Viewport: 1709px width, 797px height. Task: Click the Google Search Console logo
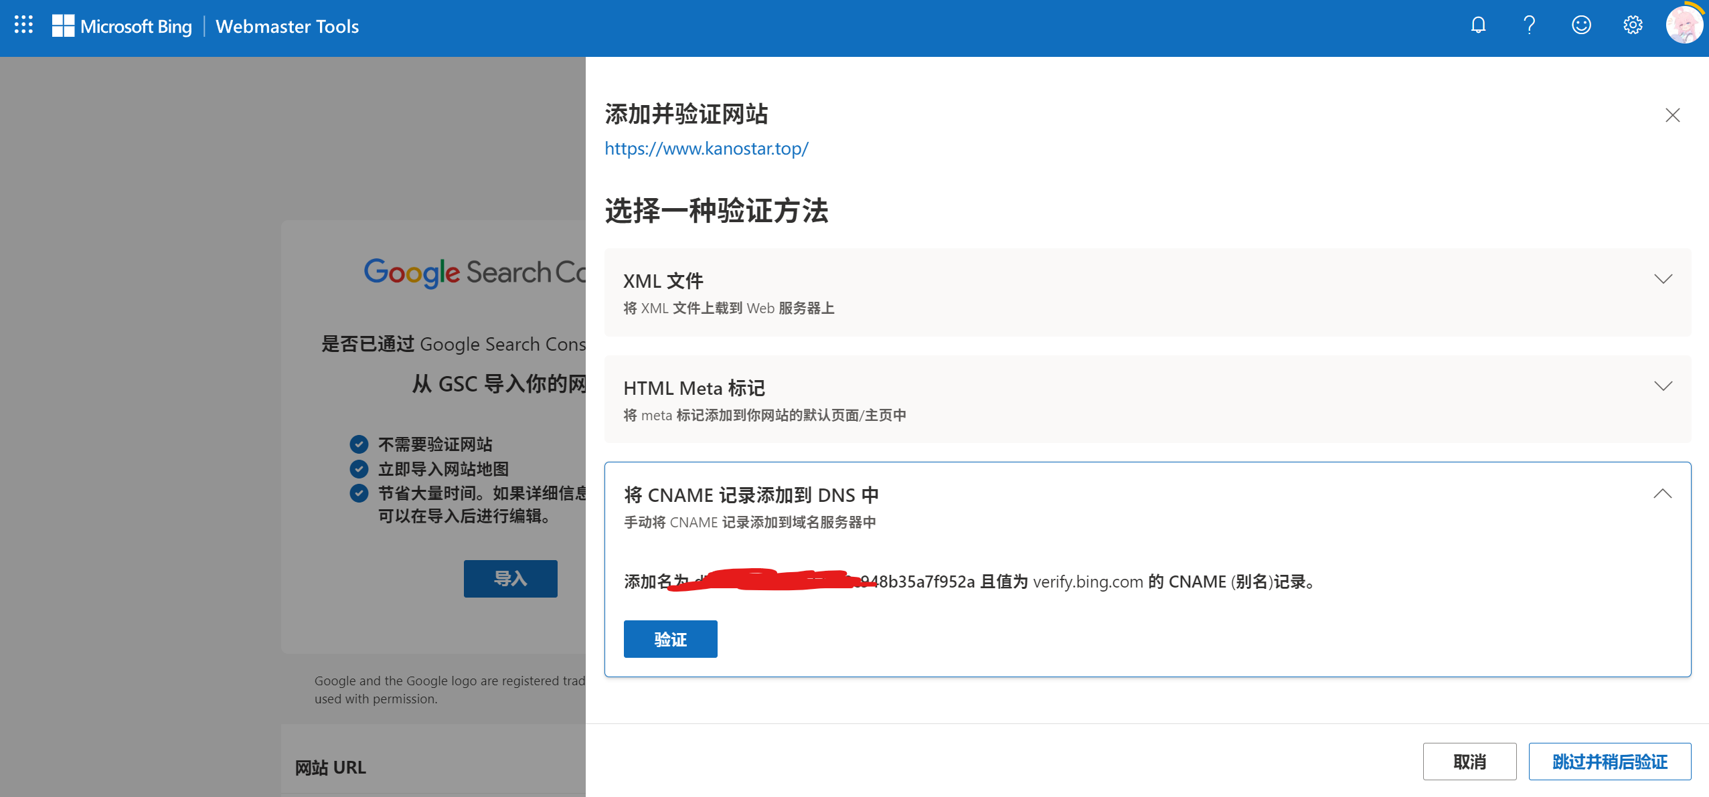(475, 272)
